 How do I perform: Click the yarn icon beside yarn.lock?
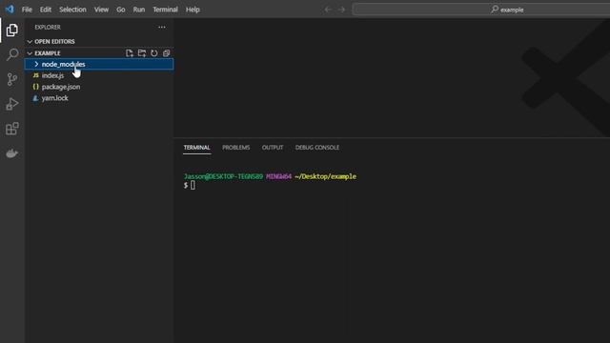pos(36,98)
